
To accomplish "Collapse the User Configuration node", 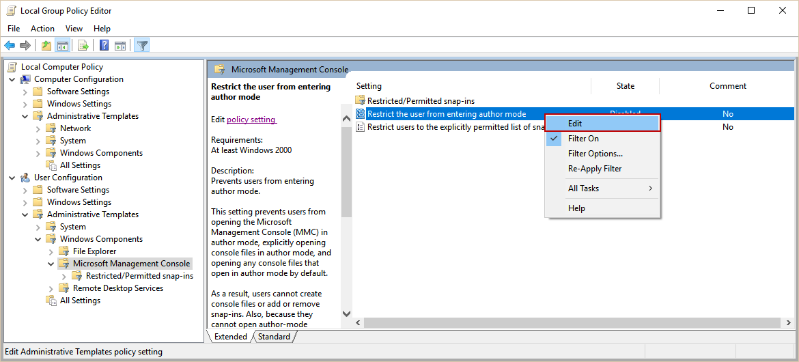I will coord(12,178).
